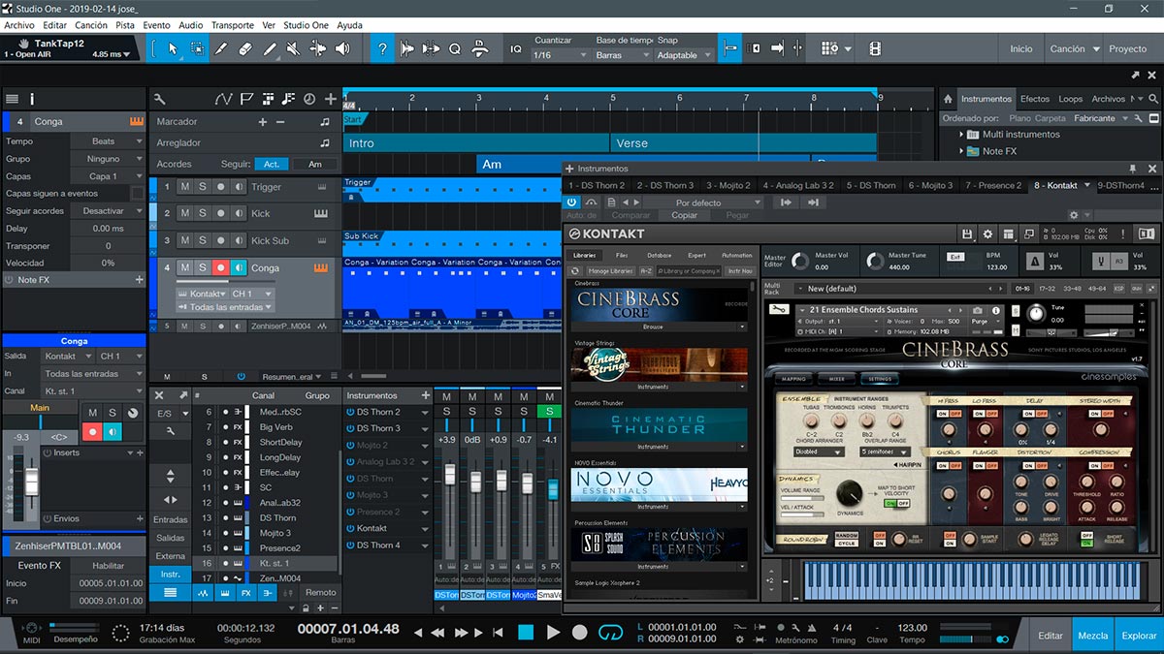Disable record arm on the Conga track
The width and height of the screenshot is (1164, 654).
[220, 267]
